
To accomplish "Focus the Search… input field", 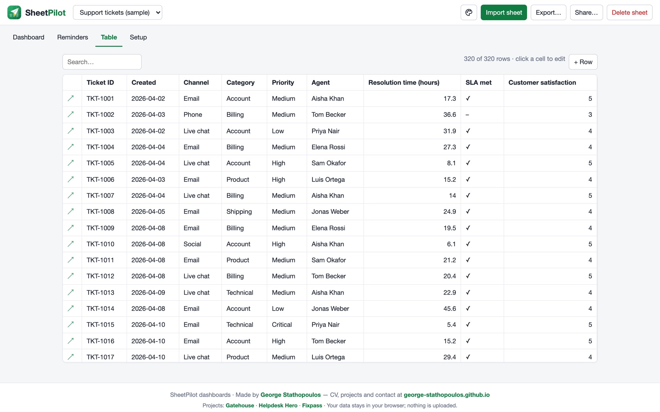I will [102, 62].
